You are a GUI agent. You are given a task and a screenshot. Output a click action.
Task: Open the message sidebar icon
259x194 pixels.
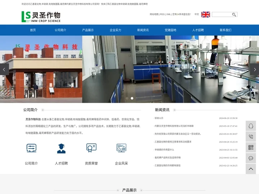(x=251, y=158)
